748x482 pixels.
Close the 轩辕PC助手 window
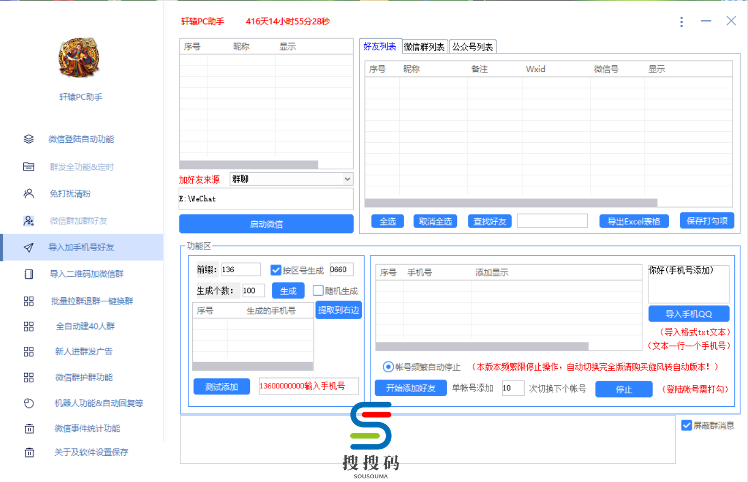(x=731, y=21)
